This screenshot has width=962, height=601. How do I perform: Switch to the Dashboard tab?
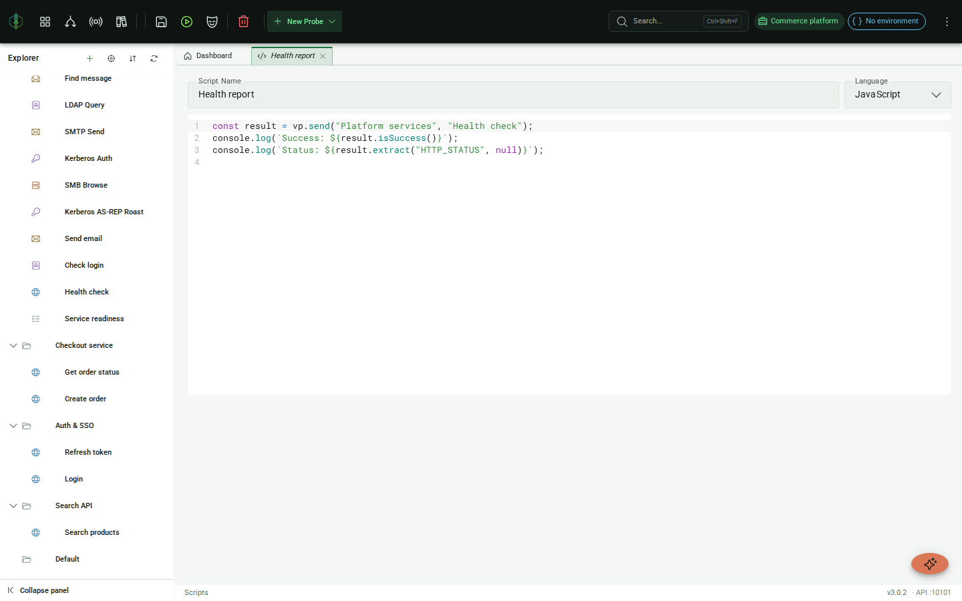(x=208, y=56)
